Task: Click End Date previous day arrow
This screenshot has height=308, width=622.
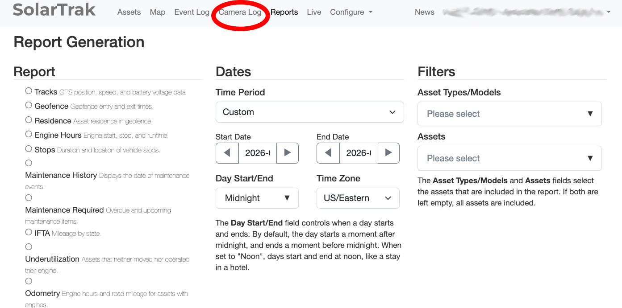Action: click(x=328, y=153)
